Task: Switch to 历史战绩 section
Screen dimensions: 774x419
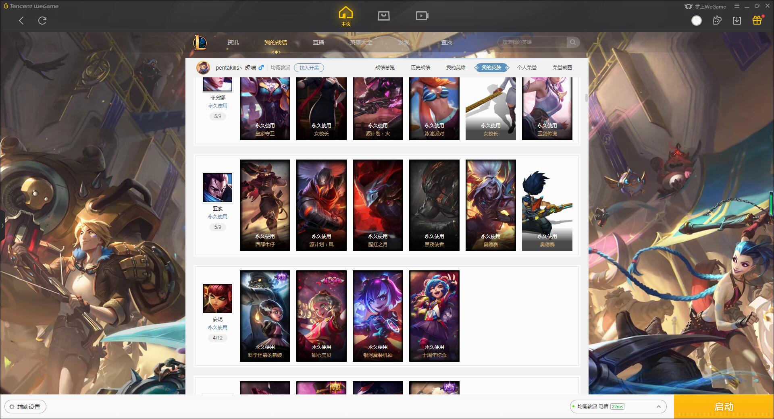Action: pos(420,68)
